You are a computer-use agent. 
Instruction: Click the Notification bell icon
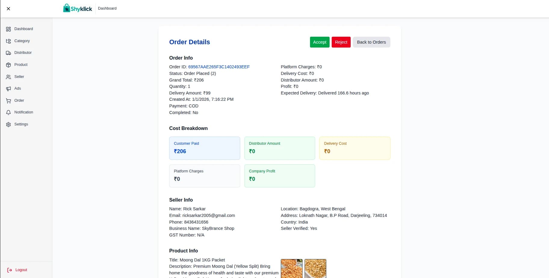8,113
